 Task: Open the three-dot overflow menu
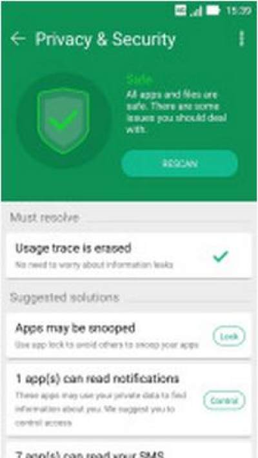point(241,39)
